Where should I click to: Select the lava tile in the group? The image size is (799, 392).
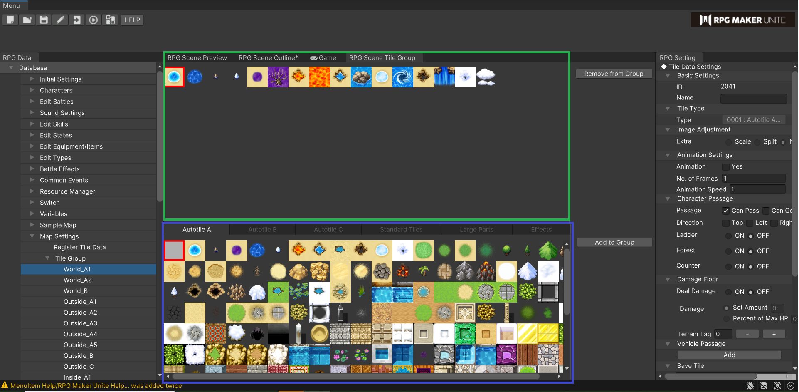tap(320, 77)
